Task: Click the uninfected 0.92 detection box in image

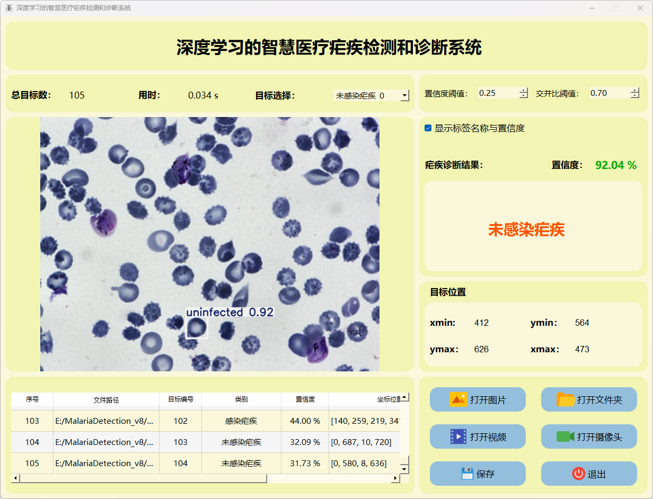Action: pyautogui.click(x=197, y=328)
